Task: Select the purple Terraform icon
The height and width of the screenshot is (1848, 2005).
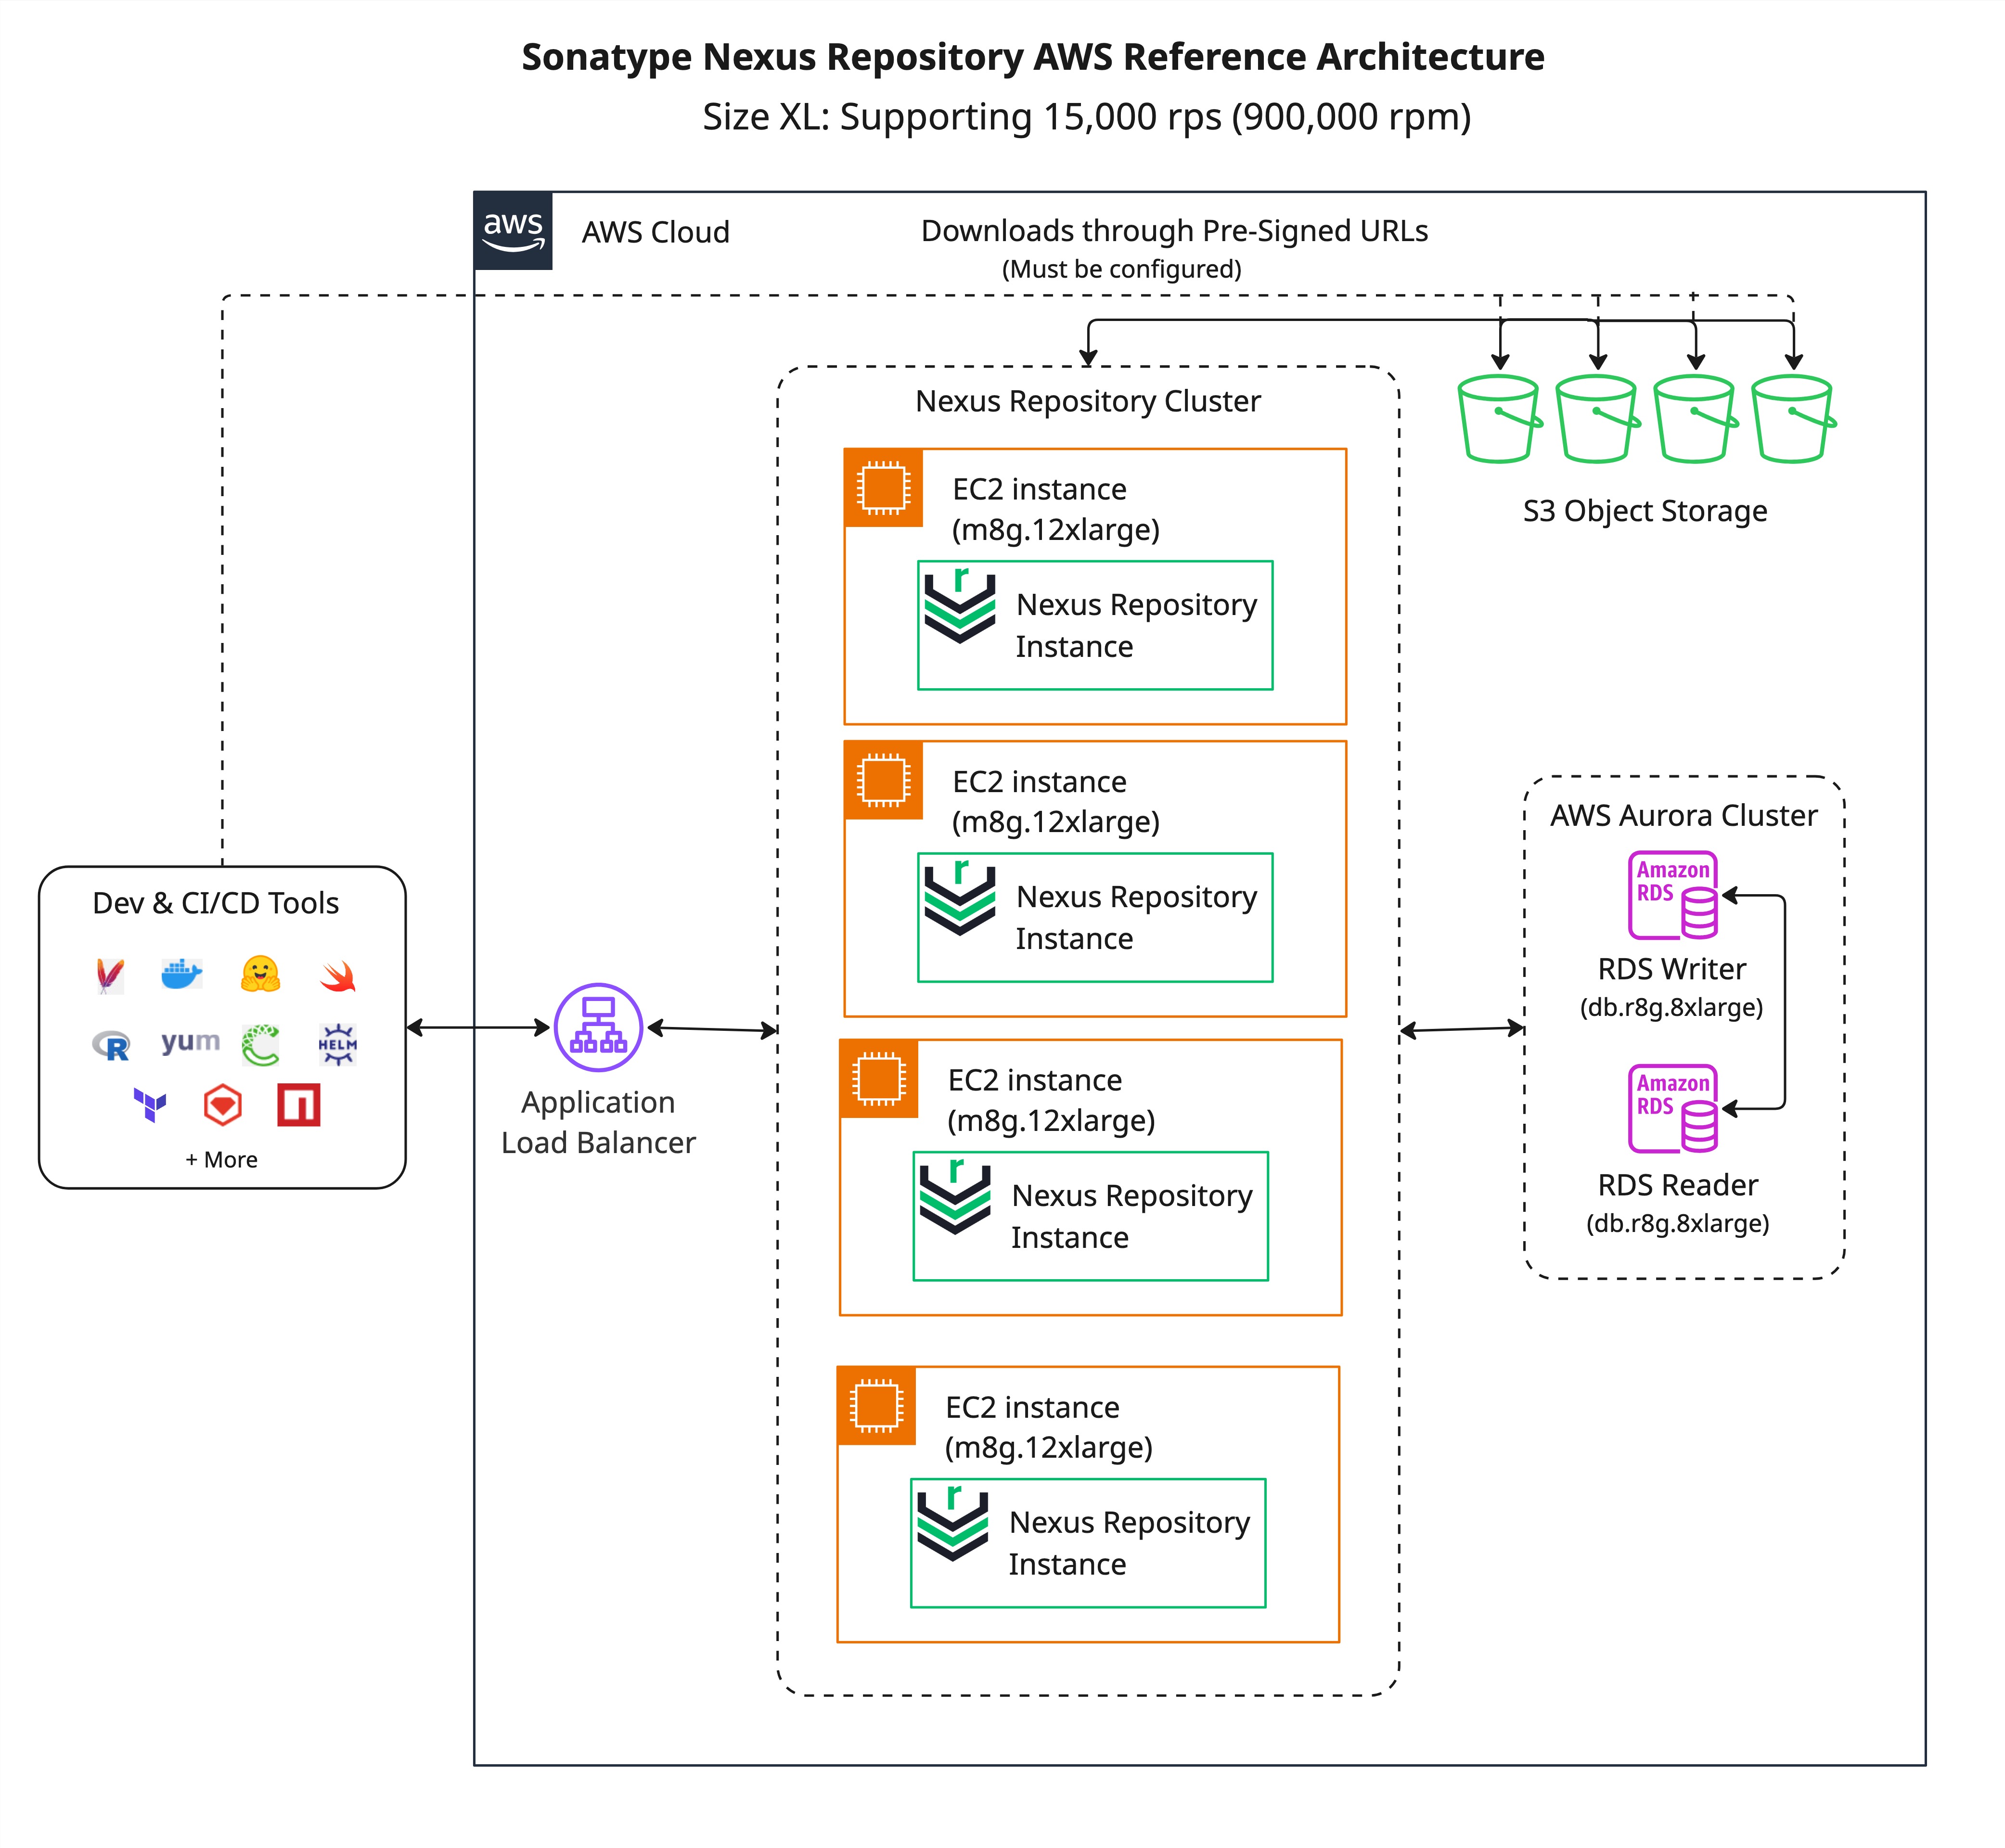Action: click(x=150, y=1105)
